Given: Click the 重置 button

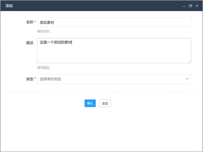Looking at the screenshot, I should (x=105, y=103).
